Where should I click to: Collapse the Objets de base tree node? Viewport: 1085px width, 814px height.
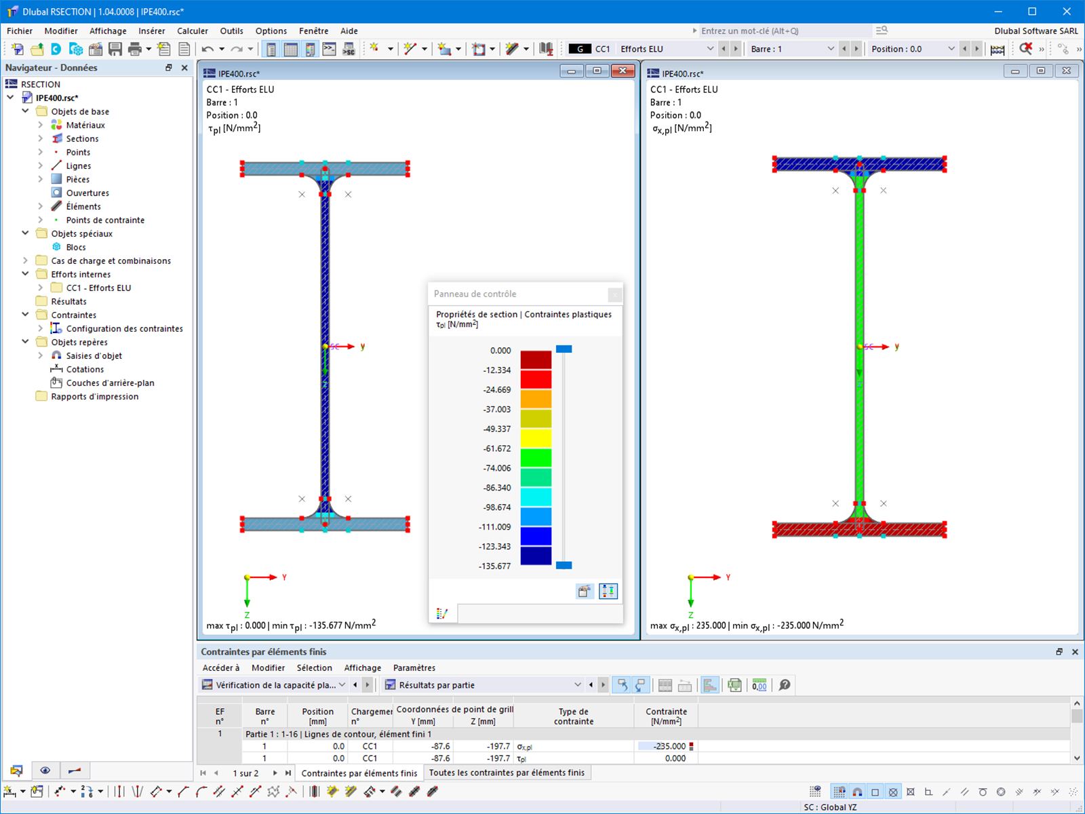point(25,111)
